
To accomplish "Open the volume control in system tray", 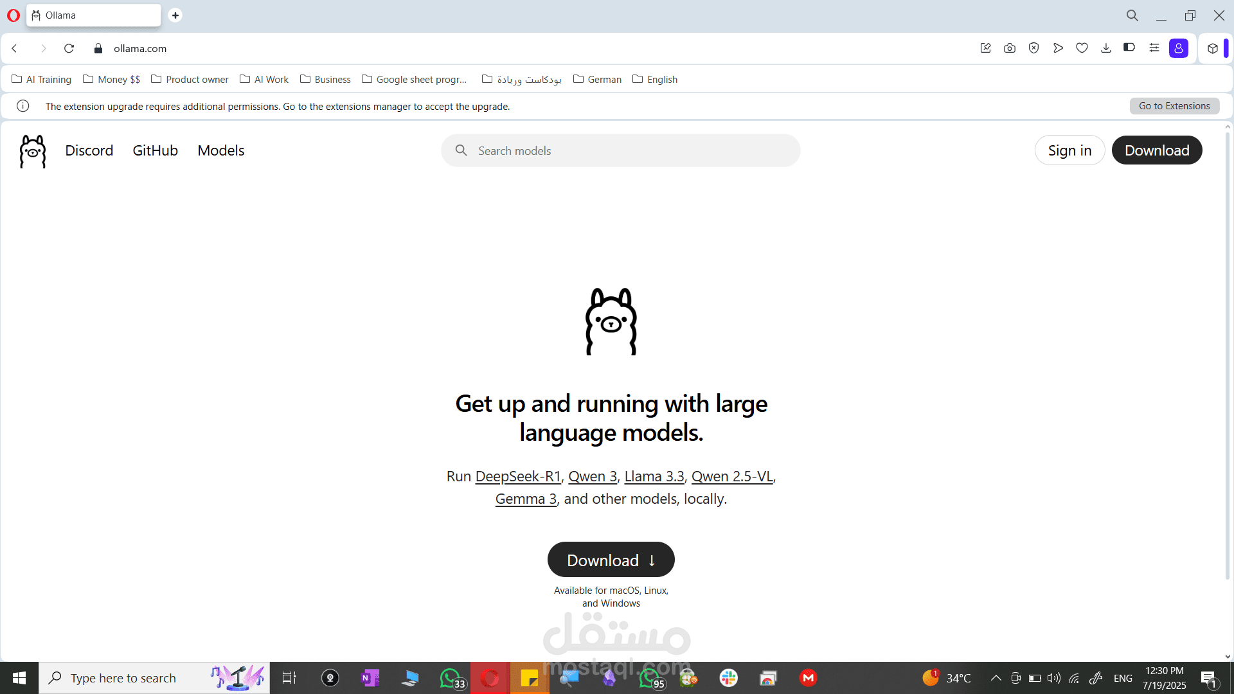I will pyautogui.click(x=1054, y=678).
